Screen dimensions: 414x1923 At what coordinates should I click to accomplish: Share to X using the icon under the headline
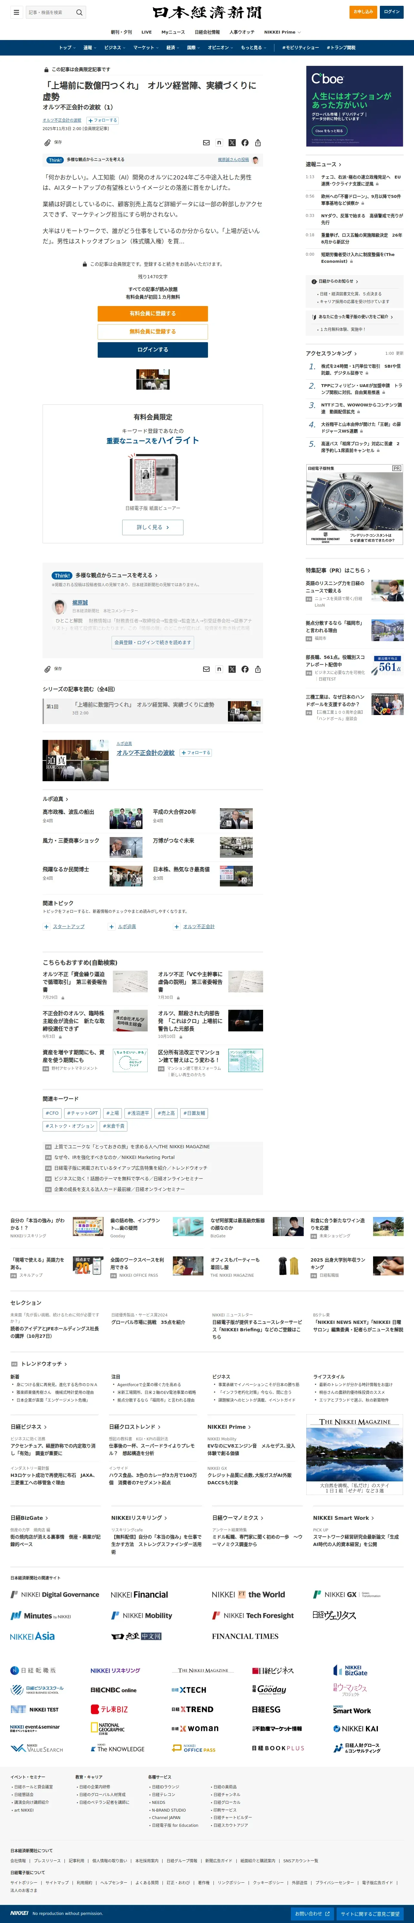coord(232,143)
